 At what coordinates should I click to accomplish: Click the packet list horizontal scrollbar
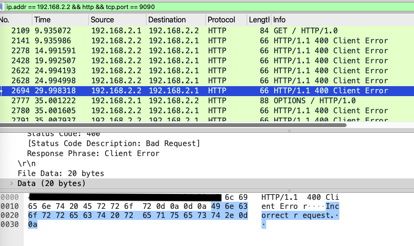point(173,125)
